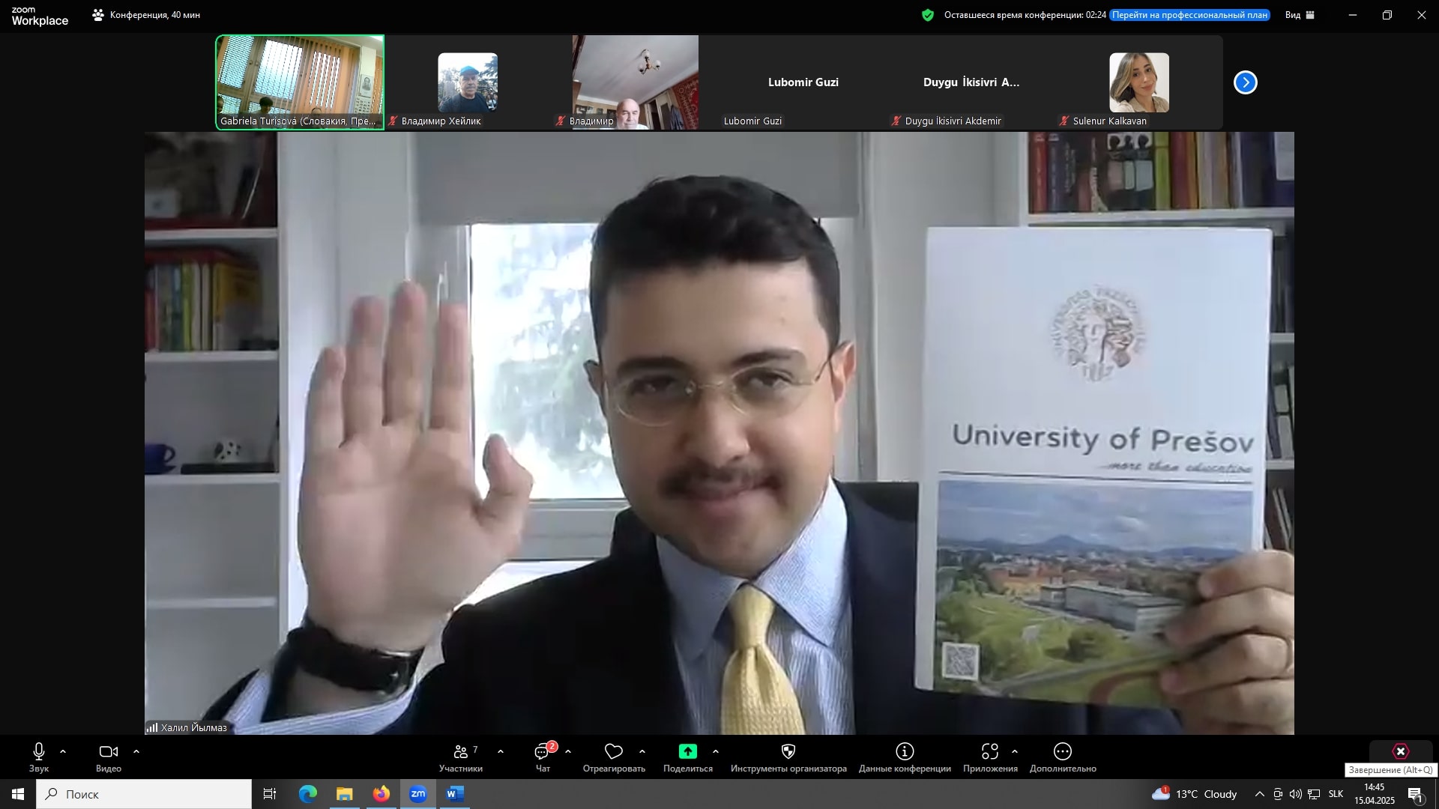Screen dimensions: 1439x809
Task: Open Инструменты организатора shield icon
Action: [x=788, y=751]
